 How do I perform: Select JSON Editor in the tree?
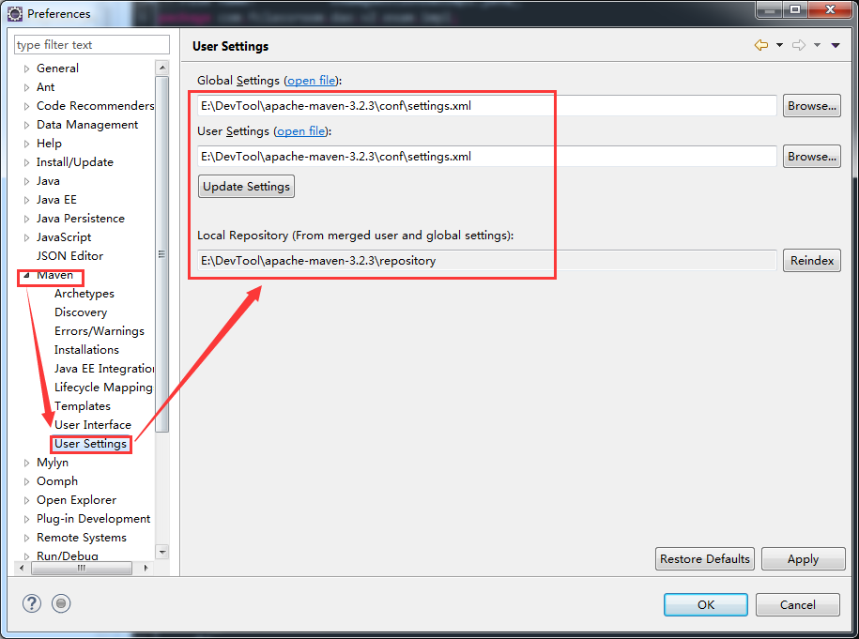(x=69, y=256)
